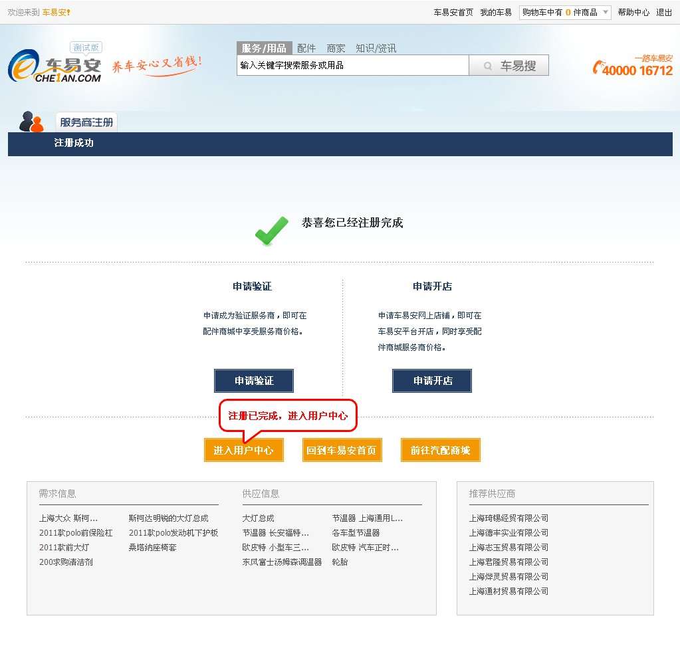Open demand item 2011款前大灯
Image resolution: width=680 pixels, height=650 pixels.
[x=64, y=548]
